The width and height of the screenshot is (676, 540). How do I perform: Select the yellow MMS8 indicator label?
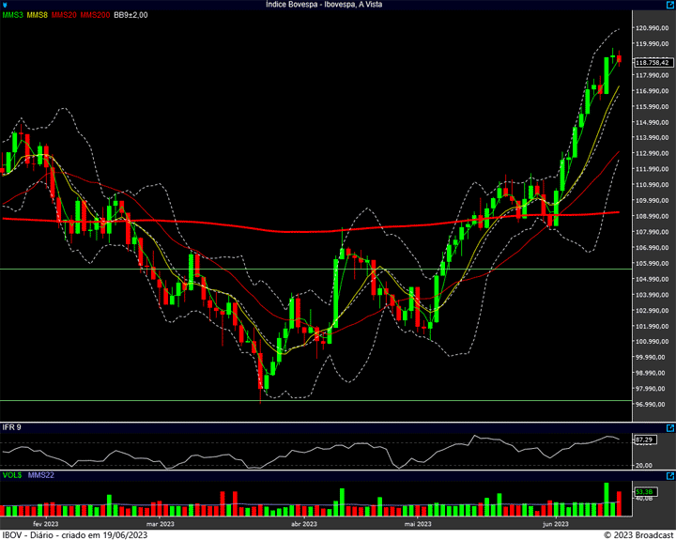pos(38,16)
